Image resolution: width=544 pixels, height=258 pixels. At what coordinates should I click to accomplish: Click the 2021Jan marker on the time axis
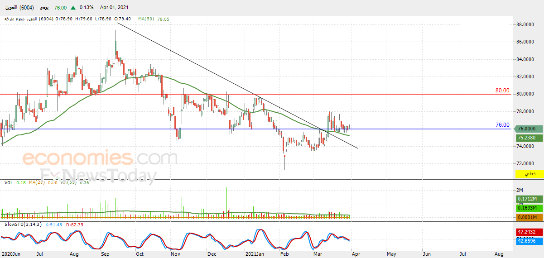255,254
